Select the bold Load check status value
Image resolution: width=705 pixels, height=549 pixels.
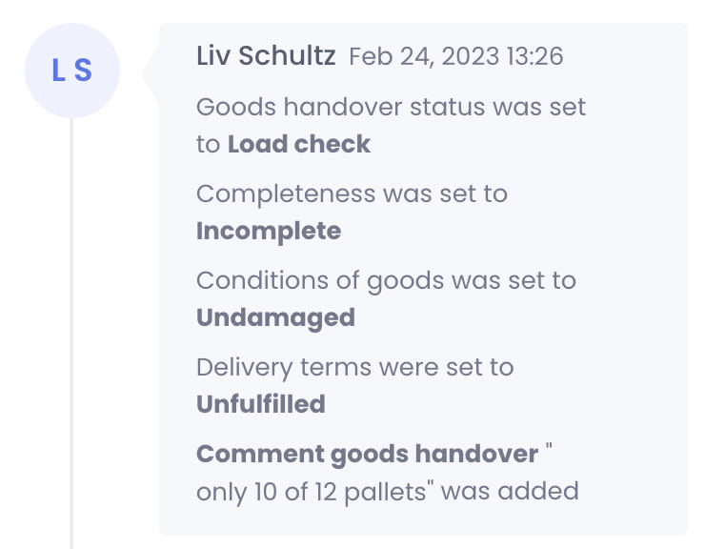299,145
